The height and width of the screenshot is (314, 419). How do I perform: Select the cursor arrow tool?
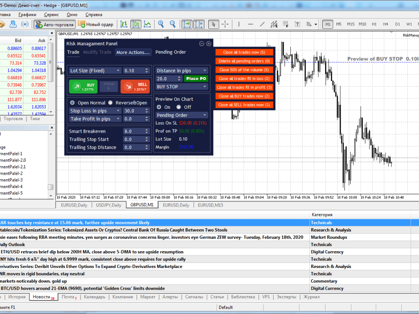(213, 24)
